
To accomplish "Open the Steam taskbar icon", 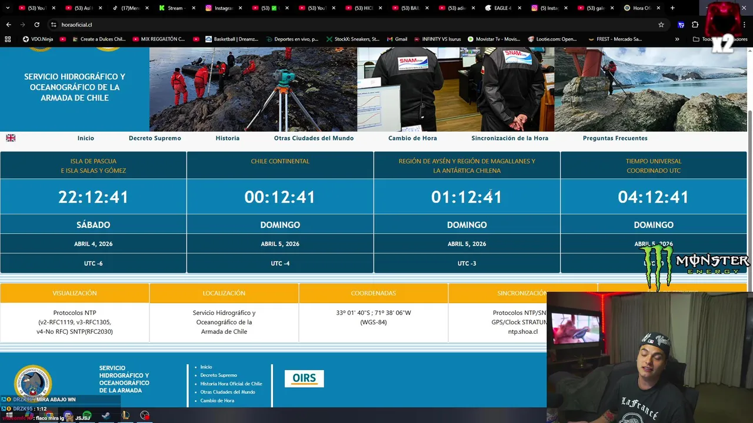I will pyautogui.click(x=106, y=415).
